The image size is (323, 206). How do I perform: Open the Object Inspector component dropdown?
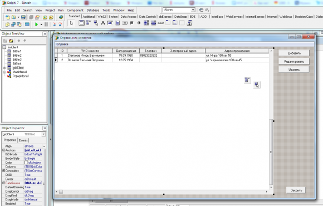coord(43,134)
